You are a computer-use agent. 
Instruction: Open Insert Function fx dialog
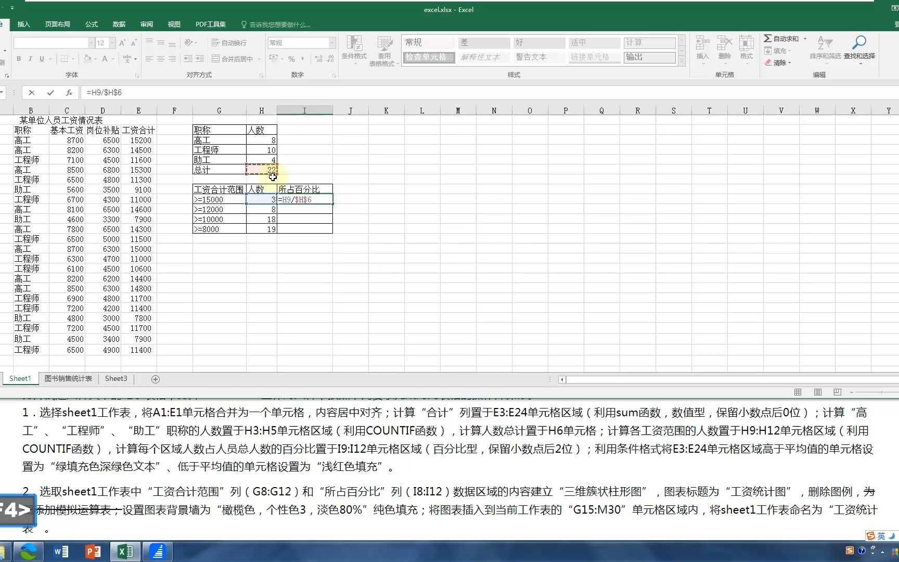(69, 93)
